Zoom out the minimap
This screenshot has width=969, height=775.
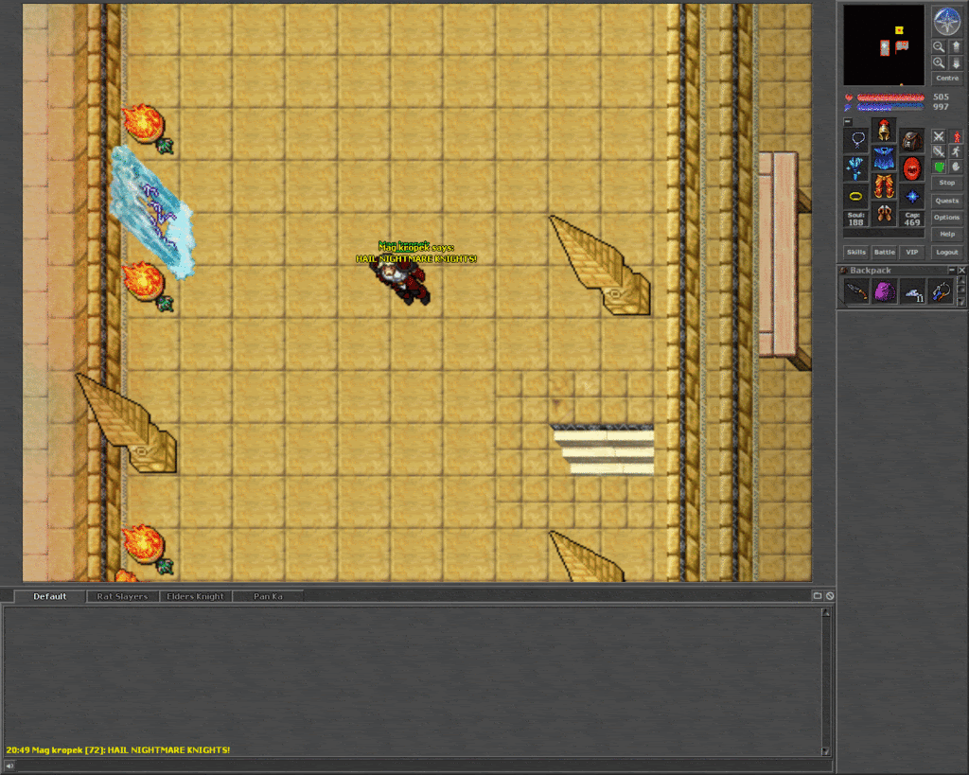coord(939,46)
